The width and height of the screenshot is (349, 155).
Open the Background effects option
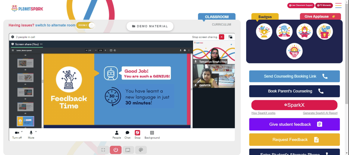point(152,135)
